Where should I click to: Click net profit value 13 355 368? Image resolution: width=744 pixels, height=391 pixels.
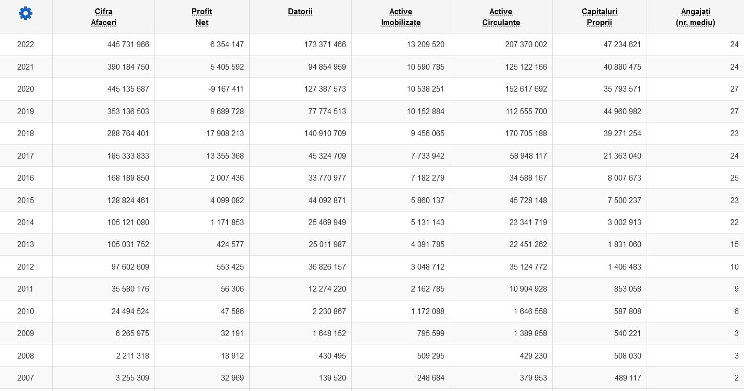(x=225, y=156)
